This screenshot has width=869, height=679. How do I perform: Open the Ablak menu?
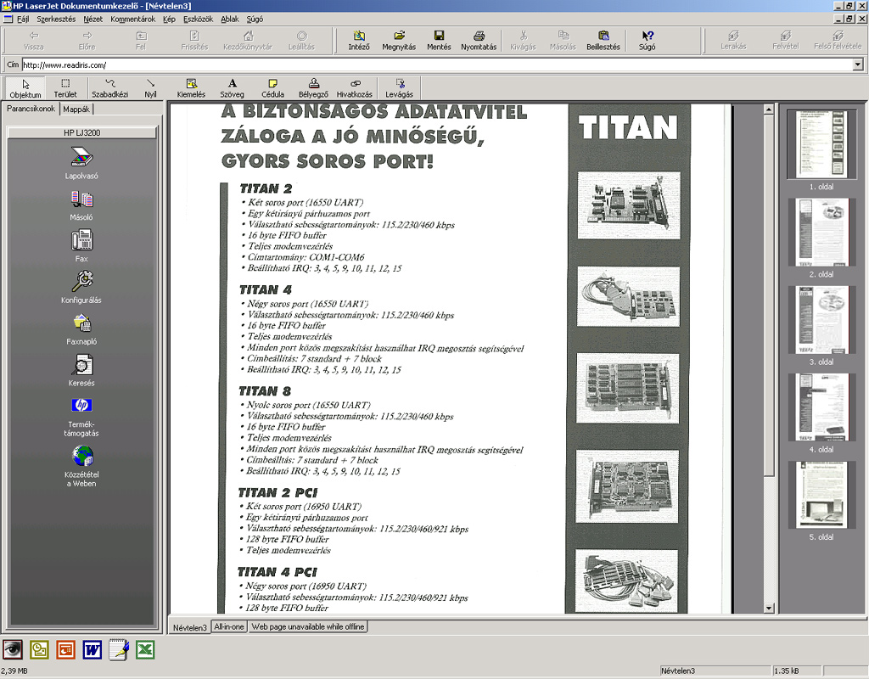pos(230,19)
